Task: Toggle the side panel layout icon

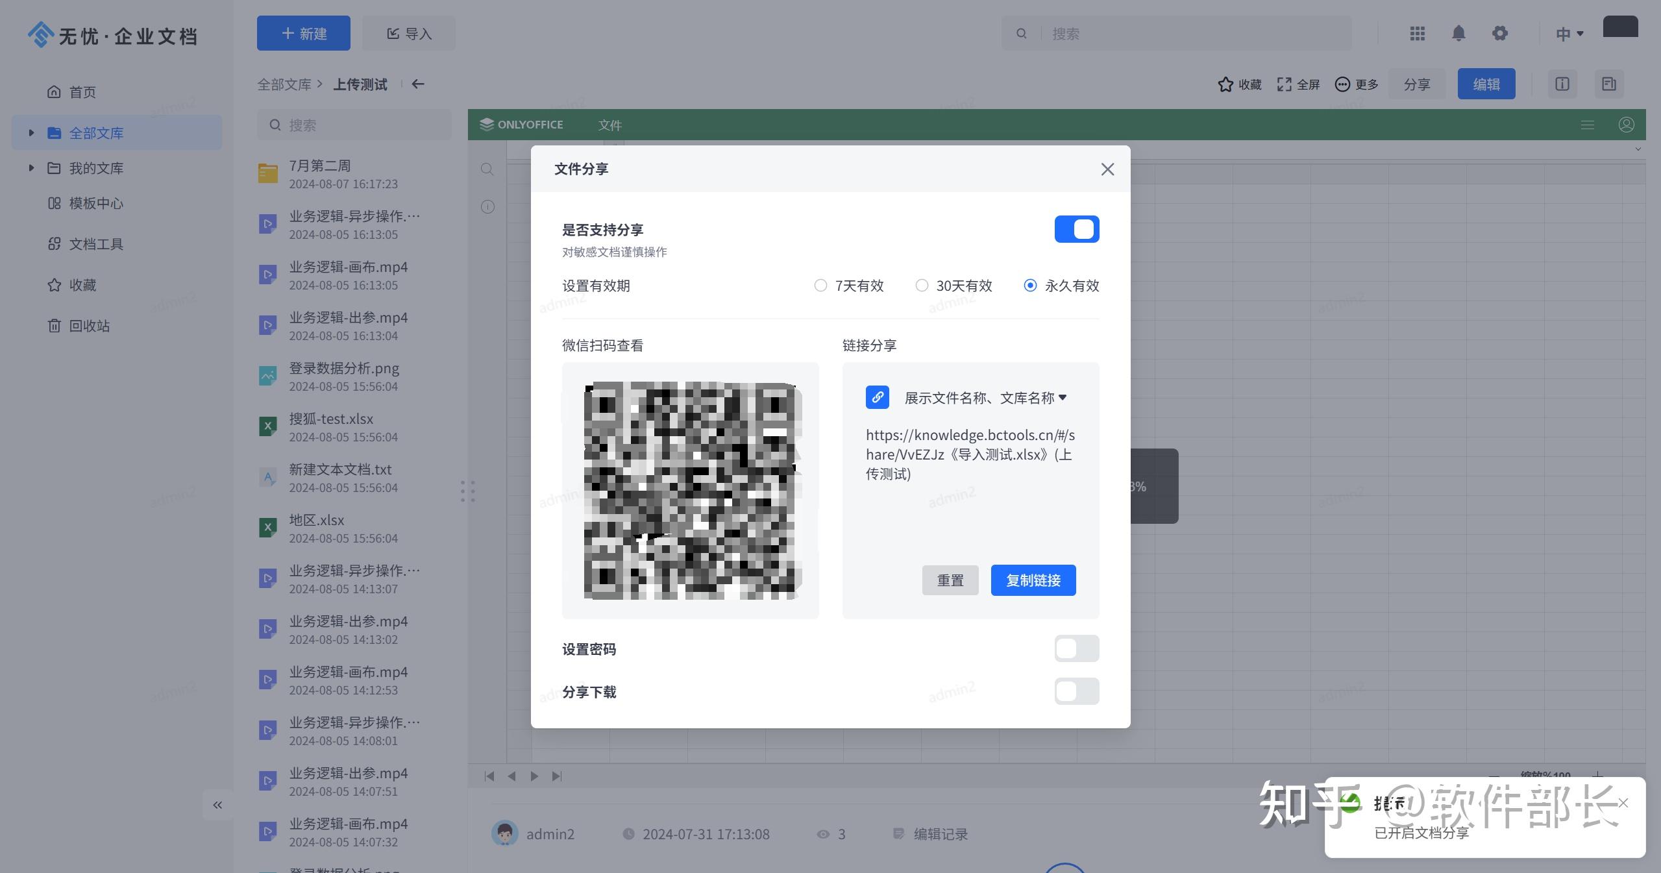Action: pyautogui.click(x=1608, y=84)
